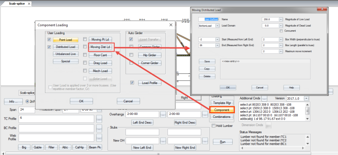The width and height of the screenshot is (338, 155).
Task: Enable the Drag Load checkbox
Action: [85, 63]
